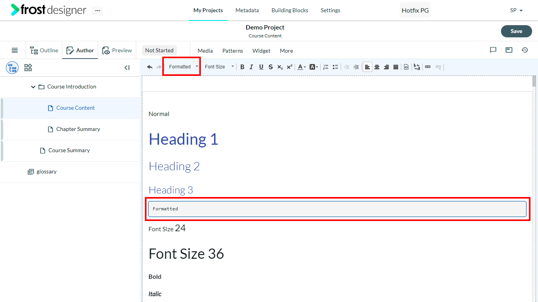Screen dimensions: 538x302
Task: Switch to the Author view
Action: [80, 50]
